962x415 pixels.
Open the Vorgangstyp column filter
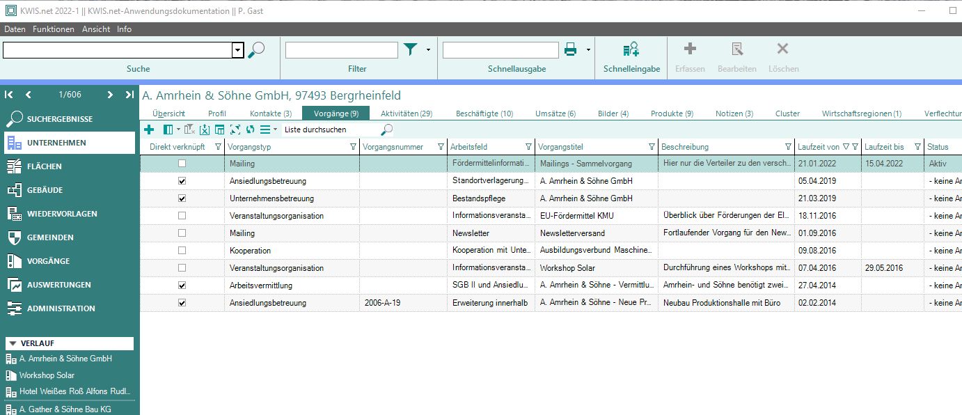click(x=353, y=147)
